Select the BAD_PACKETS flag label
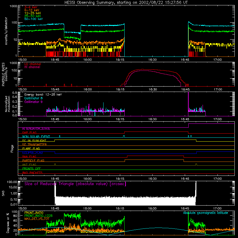 point(32,173)
